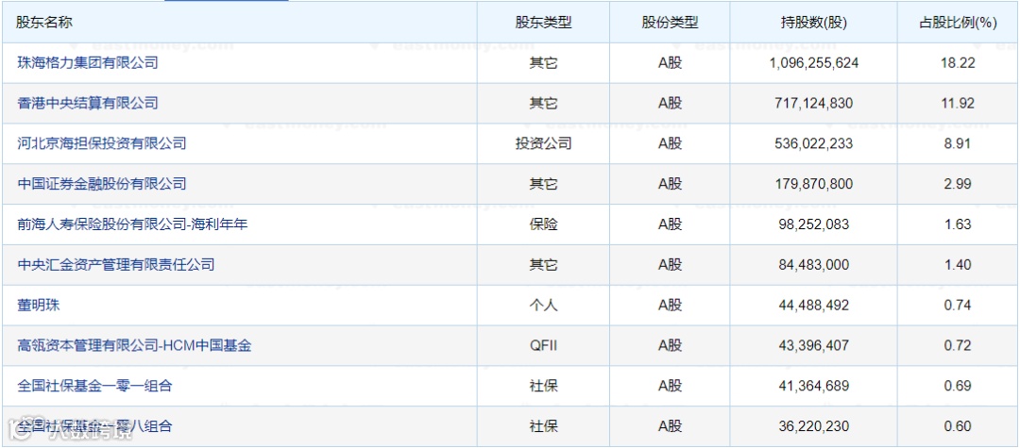Select share count 84,483,000
This screenshot has height=448, width=1020.
click(x=814, y=265)
